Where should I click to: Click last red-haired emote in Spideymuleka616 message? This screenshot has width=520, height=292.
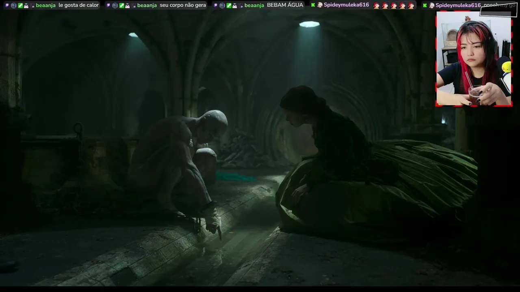click(411, 5)
